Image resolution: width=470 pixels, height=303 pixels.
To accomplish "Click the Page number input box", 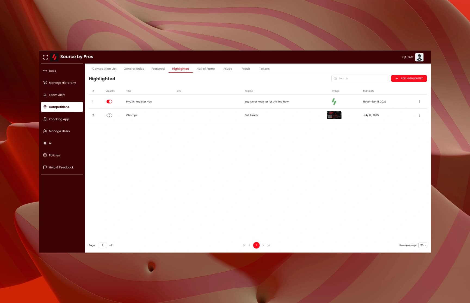I will pos(102,245).
